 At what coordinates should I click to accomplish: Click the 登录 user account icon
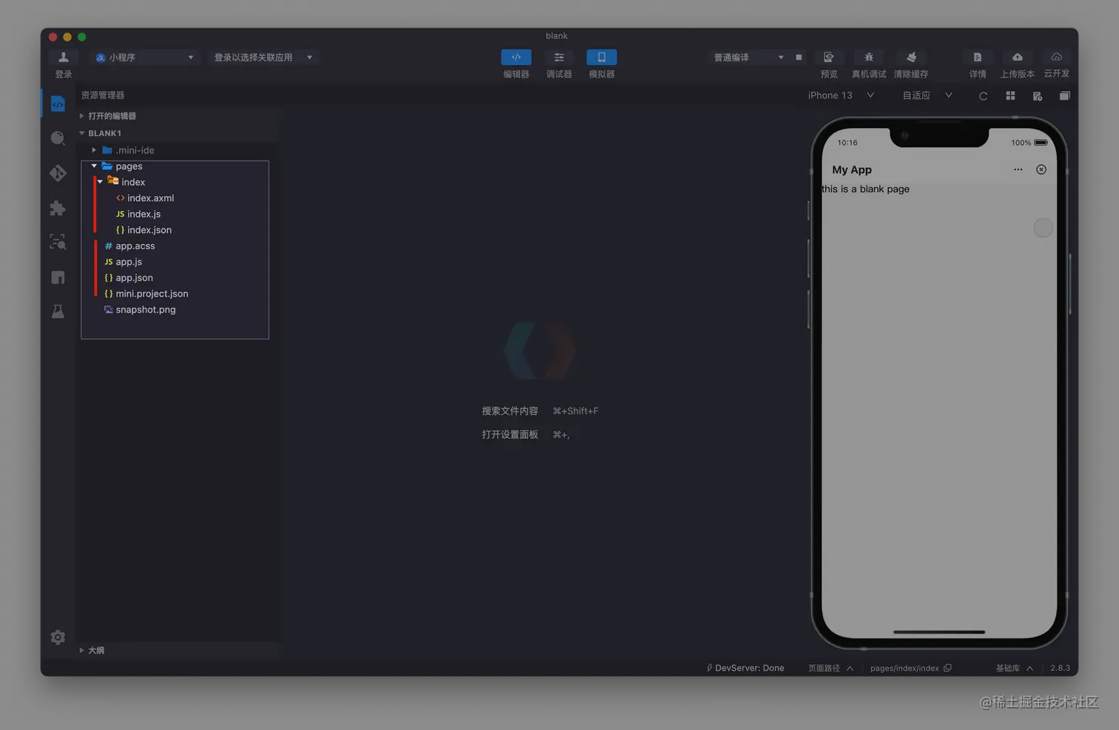[x=64, y=58]
